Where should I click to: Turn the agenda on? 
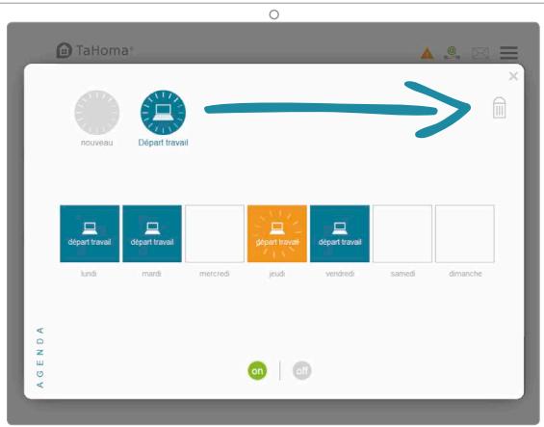click(x=257, y=371)
